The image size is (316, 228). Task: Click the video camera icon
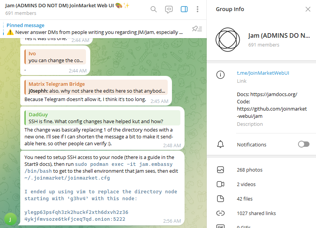tap(220, 184)
